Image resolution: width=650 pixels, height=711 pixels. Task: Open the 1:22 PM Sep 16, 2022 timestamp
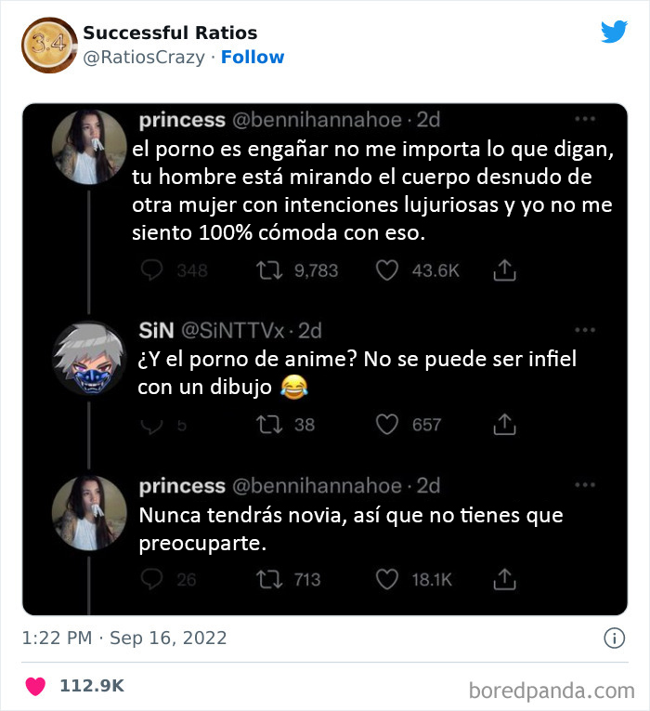coord(124,639)
